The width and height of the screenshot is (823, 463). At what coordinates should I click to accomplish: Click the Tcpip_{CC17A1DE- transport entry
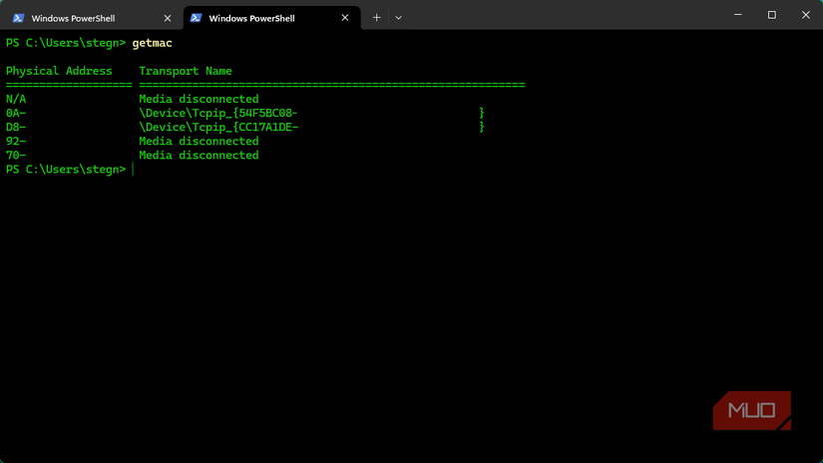point(218,127)
